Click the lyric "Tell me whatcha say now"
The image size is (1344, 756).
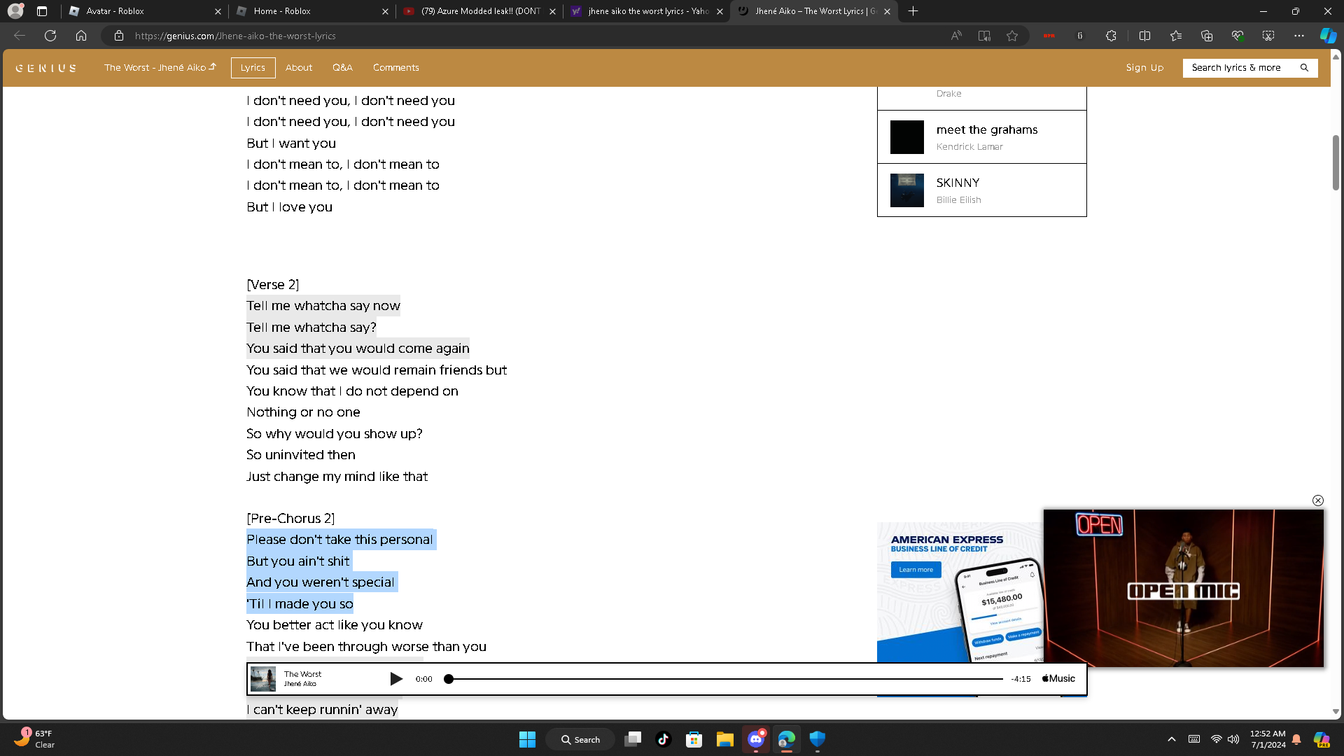[x=323, y=306]
